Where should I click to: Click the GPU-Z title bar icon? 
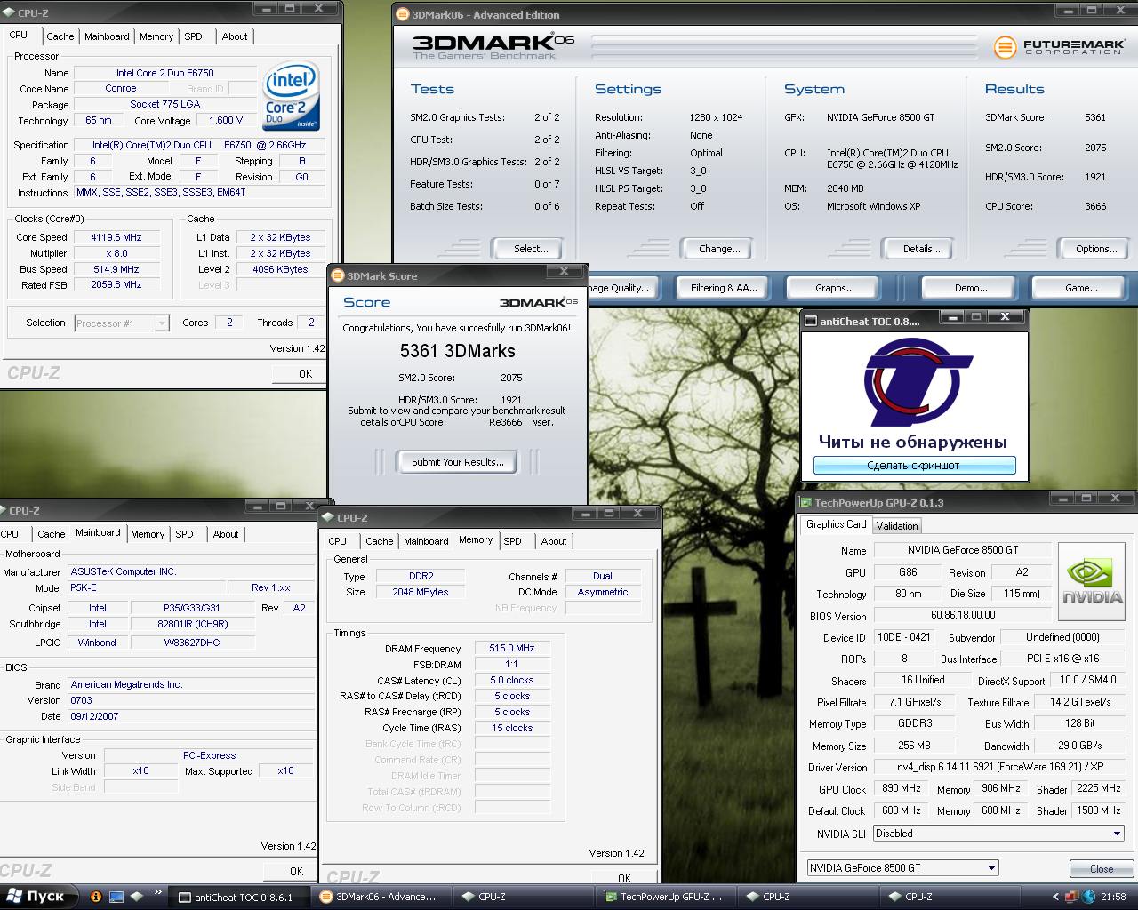click(806, 502)
